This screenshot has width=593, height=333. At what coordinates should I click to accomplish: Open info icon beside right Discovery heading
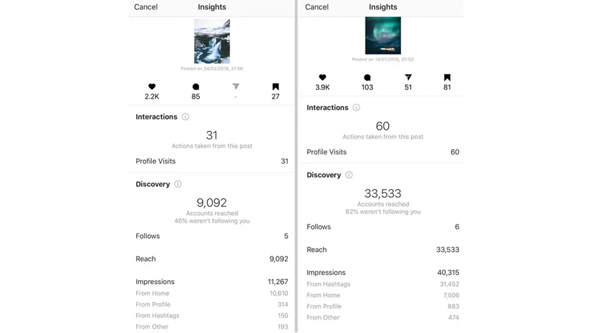[349, 175]
